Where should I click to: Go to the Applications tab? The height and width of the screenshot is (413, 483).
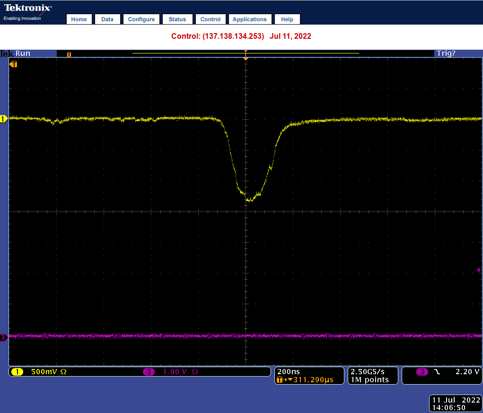pos(249,19)
